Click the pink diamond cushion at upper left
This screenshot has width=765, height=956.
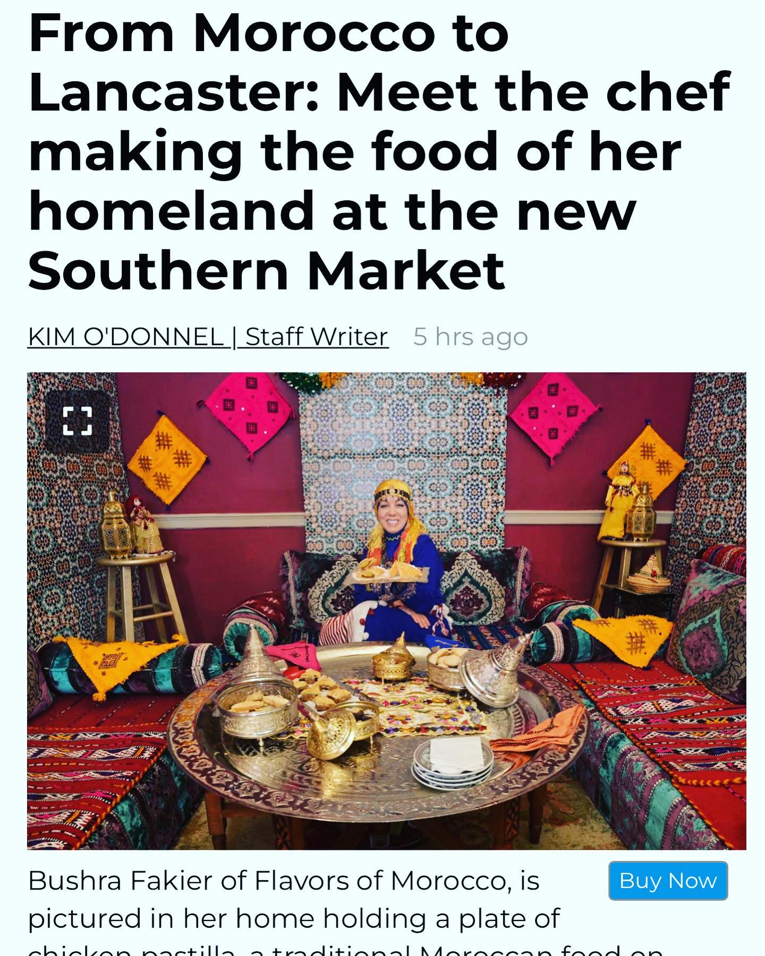tap(248, 413)
